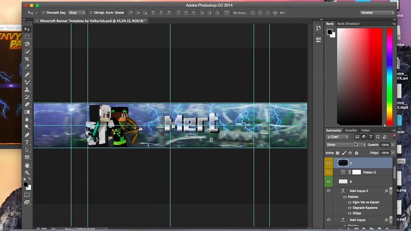Open the Opaklık slider arrow

[x=393, y=145]
